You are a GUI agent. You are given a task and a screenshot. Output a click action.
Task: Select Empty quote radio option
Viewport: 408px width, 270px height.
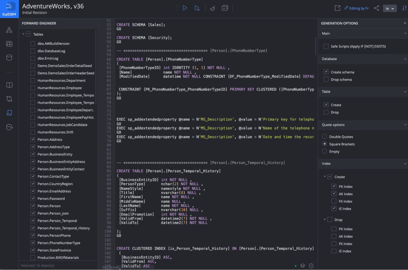click(324, 151)
